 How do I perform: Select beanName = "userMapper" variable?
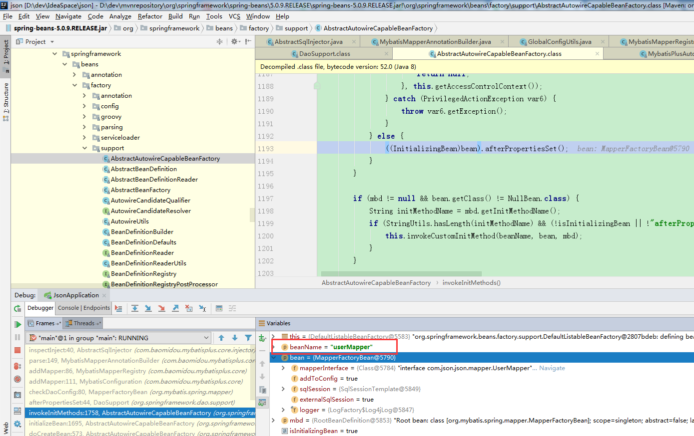[x=331, y=347]
